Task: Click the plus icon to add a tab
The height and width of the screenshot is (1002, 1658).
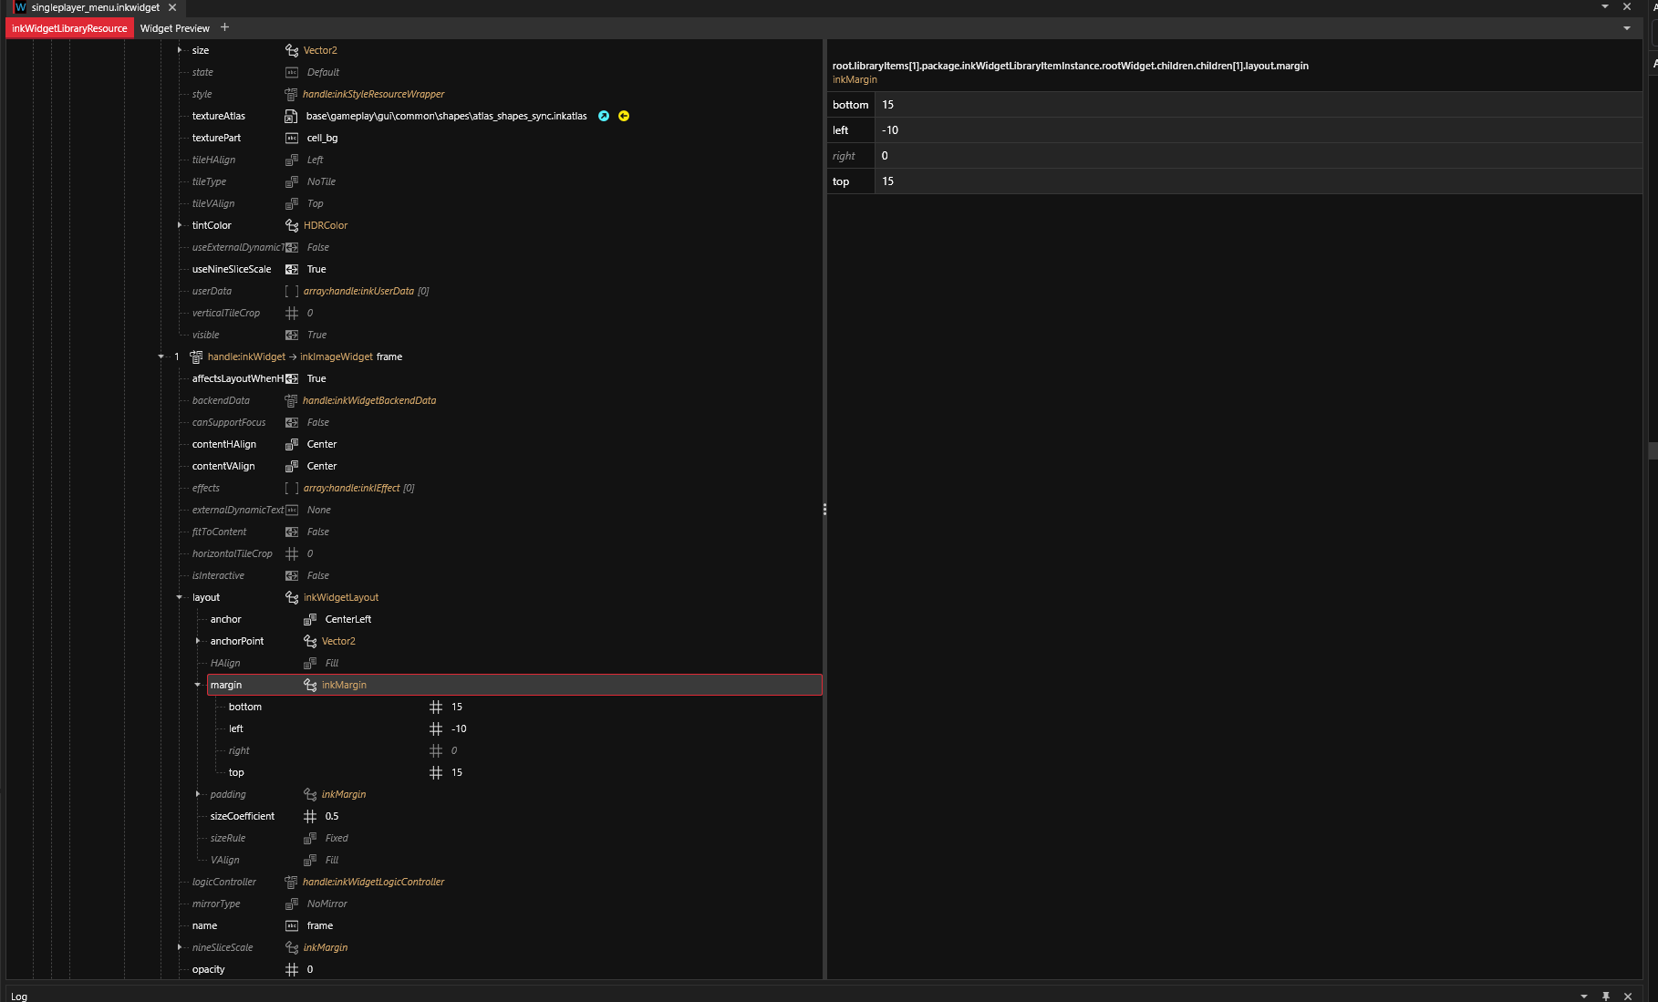Action: 225,27
